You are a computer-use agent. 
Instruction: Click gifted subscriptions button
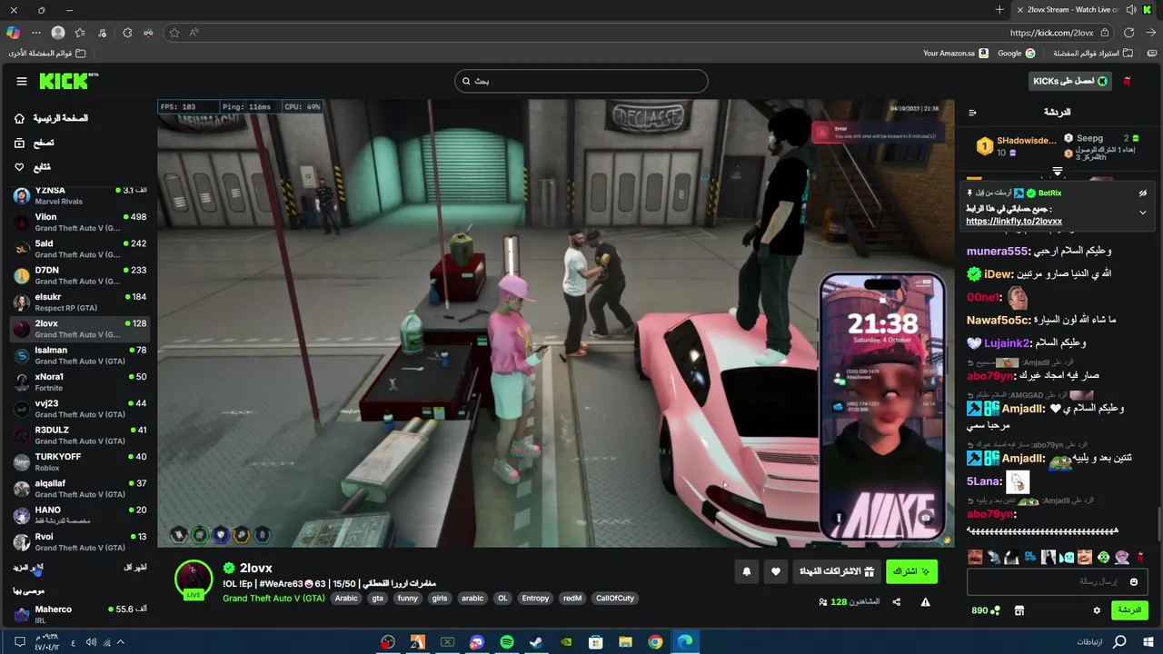pyautogui.click(x=836, y=571)
